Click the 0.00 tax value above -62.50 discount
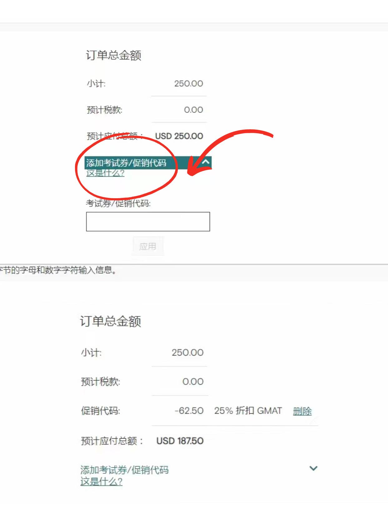This screenshot has width=388, height=519. point(193,381)
